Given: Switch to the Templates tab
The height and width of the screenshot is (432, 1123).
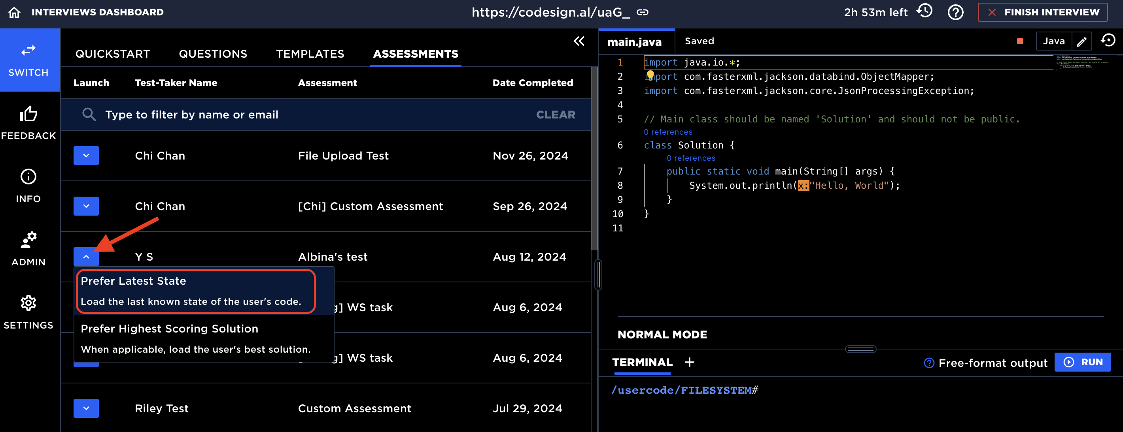Looking at the screenshot, I should (310, 54).
